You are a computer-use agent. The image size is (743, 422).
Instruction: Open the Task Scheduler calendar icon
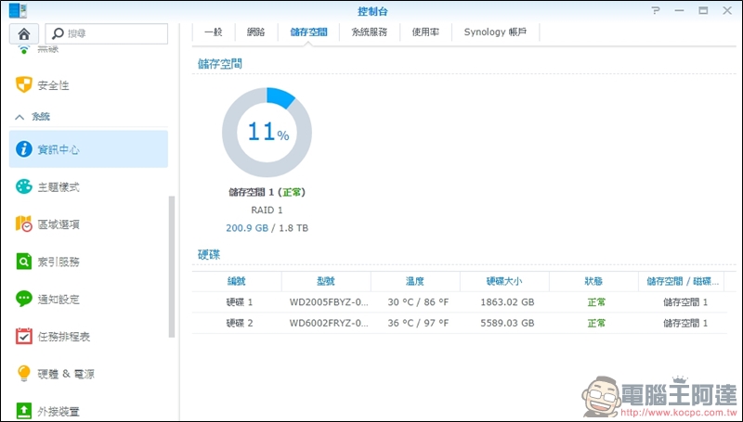24,336
